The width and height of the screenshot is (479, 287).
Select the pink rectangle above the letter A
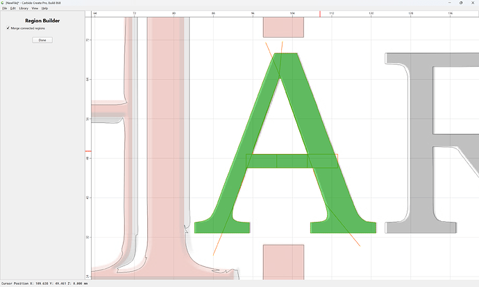[x=283, y=27]
